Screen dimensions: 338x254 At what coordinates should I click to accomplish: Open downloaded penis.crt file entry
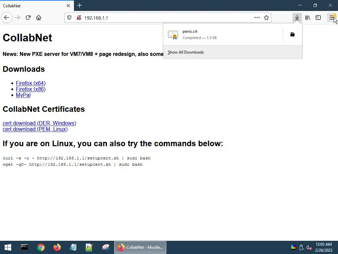223,34
